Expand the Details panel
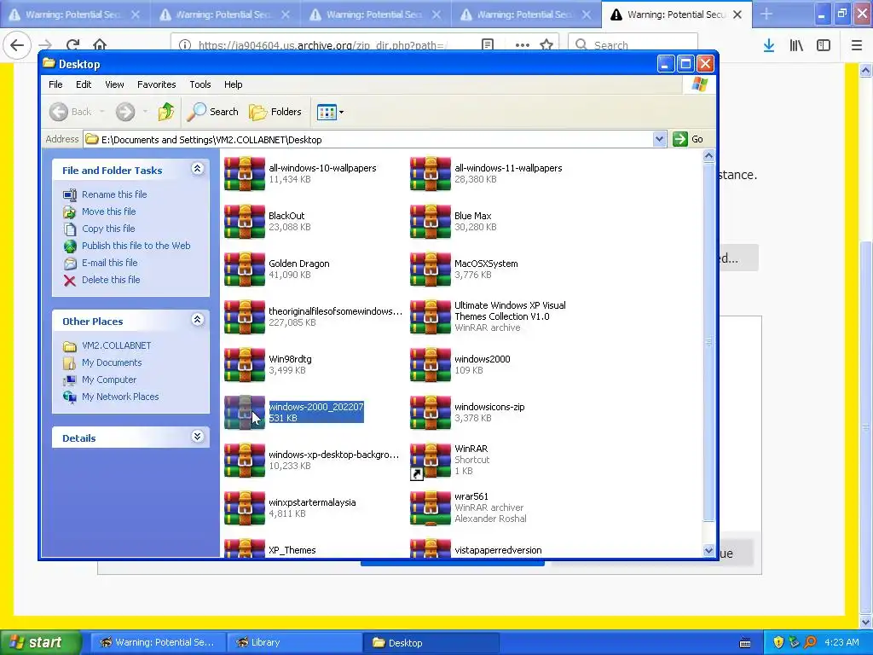This screenshot has width=873, height=655. point(197,436)
